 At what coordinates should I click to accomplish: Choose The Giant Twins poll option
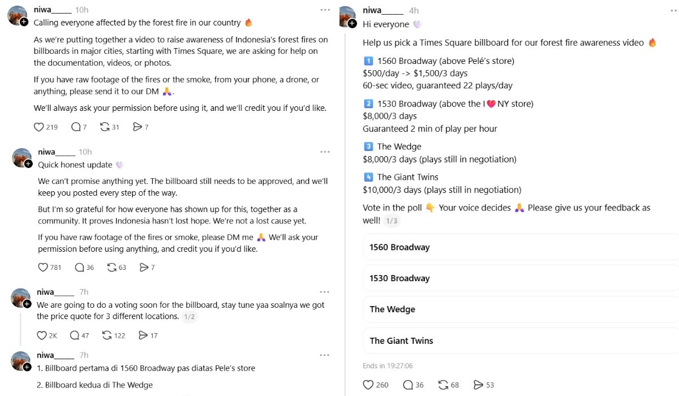(x=521, y=341)
